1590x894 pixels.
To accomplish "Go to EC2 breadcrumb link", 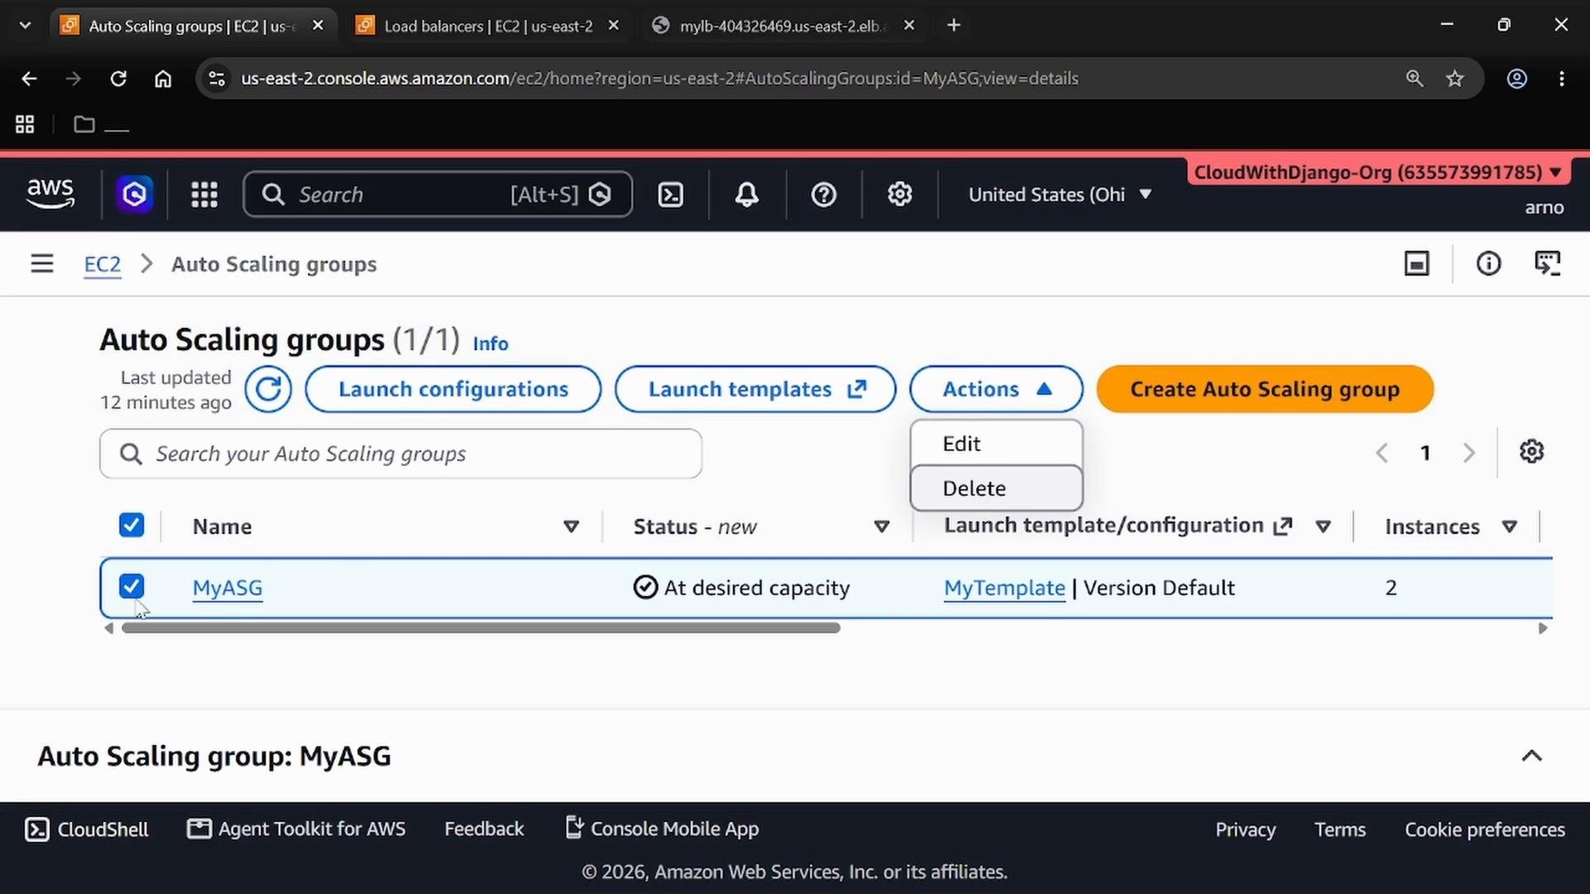I will [x=103, y=264].
